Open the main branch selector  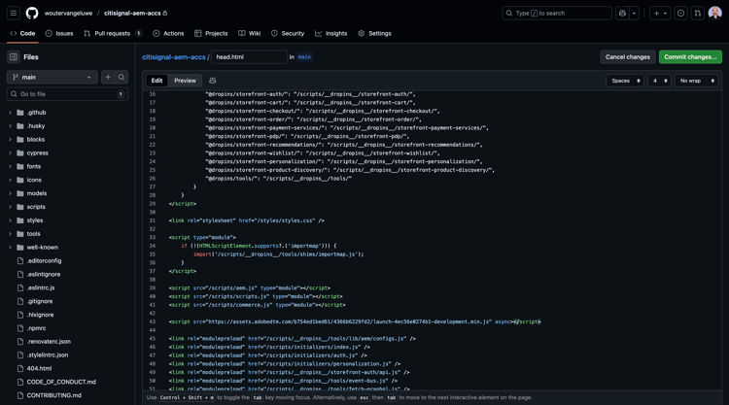click(52, 77)
